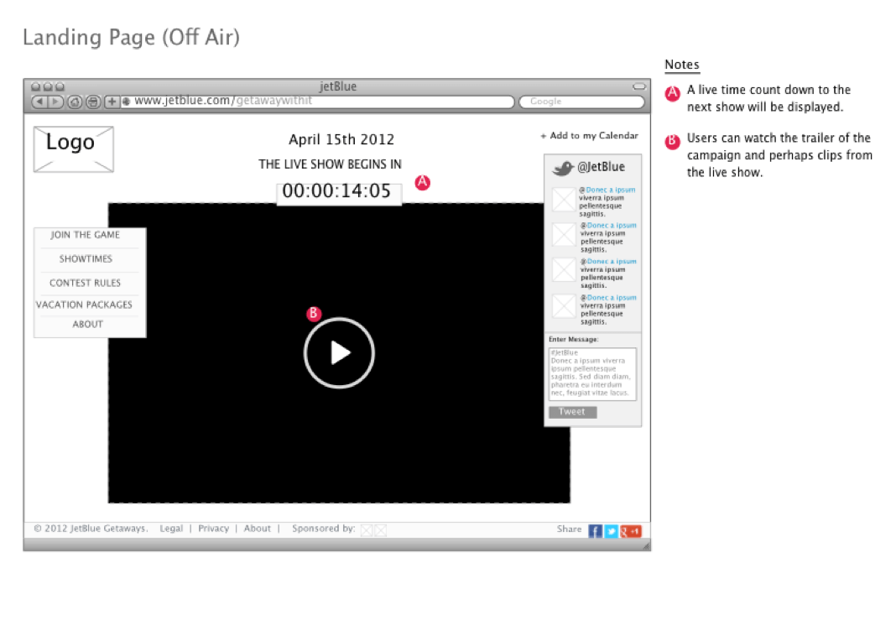Open CONTEST RULES menu item
This screenshot has width=896, height=641.
coord(85,283)
